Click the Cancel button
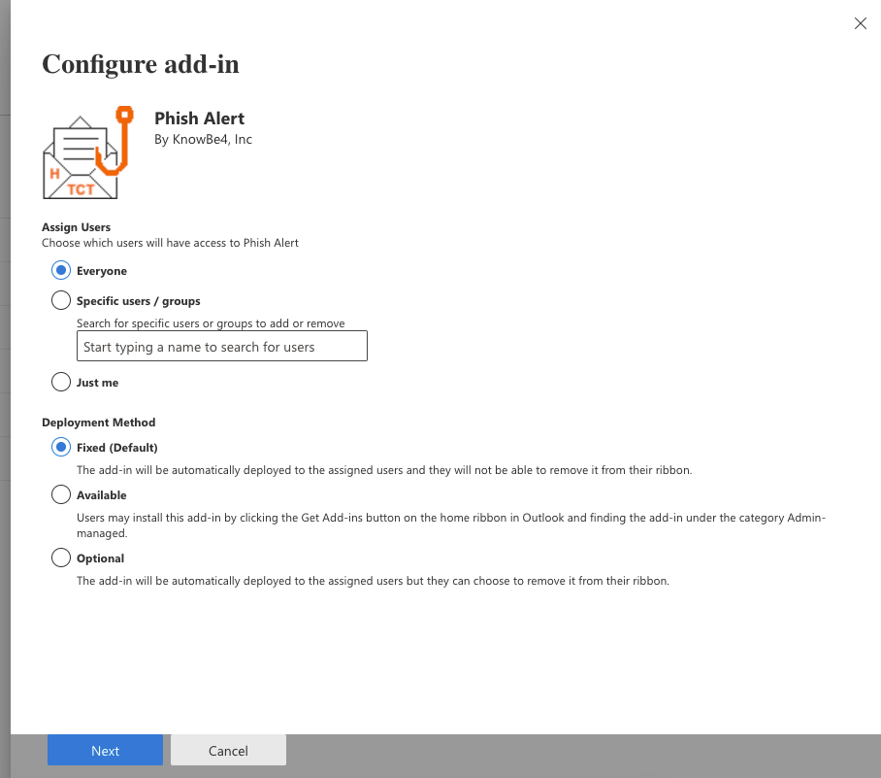 point(228,750)
